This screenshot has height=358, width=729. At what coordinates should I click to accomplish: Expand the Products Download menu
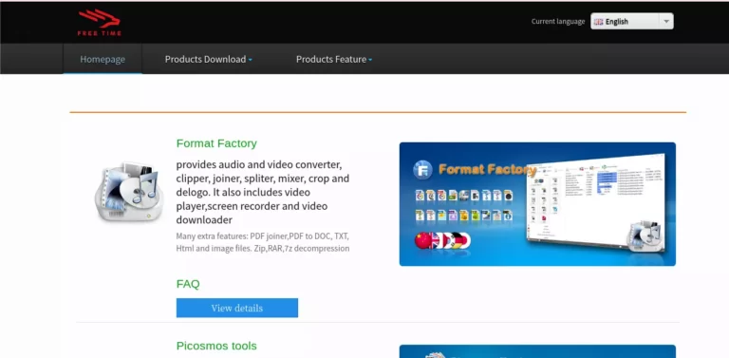(x=208, y=59)
